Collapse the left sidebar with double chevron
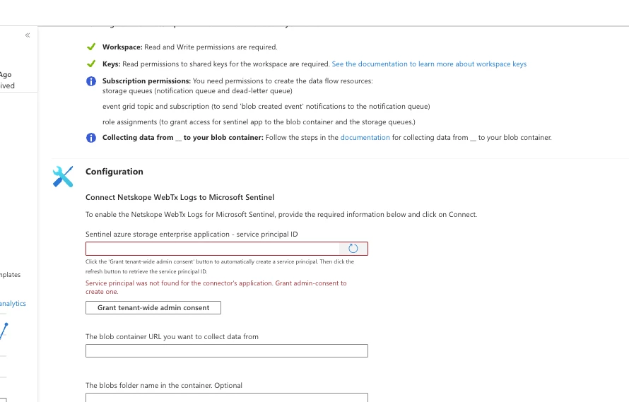 28,35
